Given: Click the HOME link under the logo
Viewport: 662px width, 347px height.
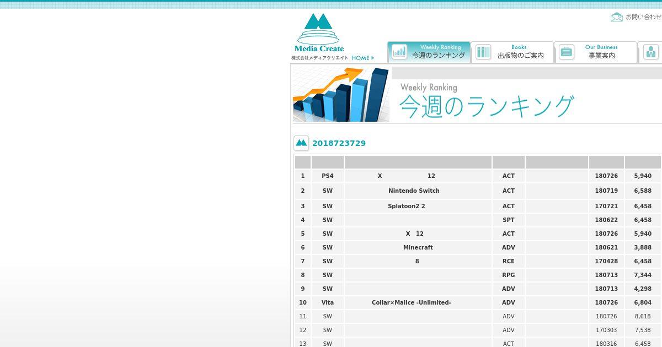Looking at the screenshot, I should tap(362, 58).
